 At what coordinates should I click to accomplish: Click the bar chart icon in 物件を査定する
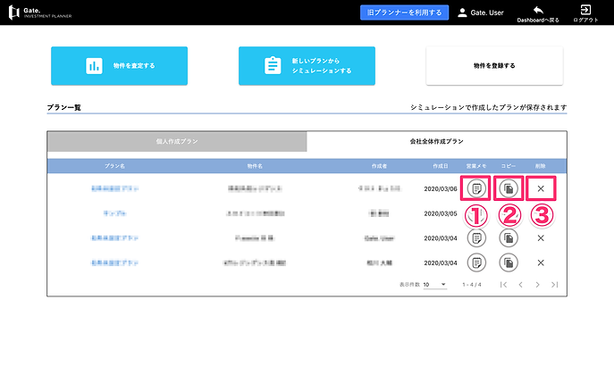pos(94,66)
